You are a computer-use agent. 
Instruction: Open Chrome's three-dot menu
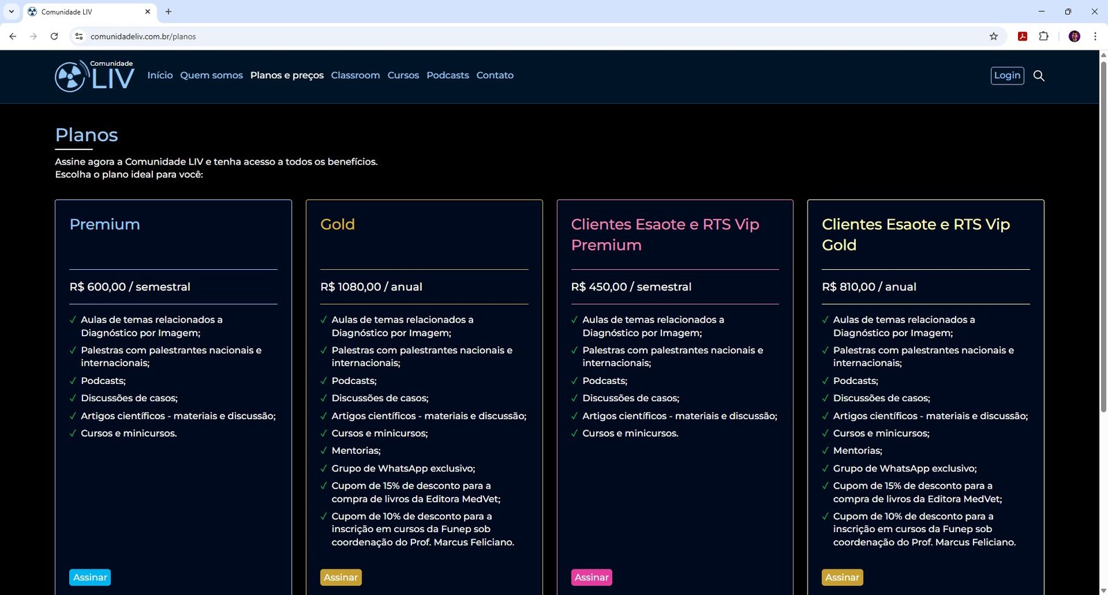click(1095, 36)
